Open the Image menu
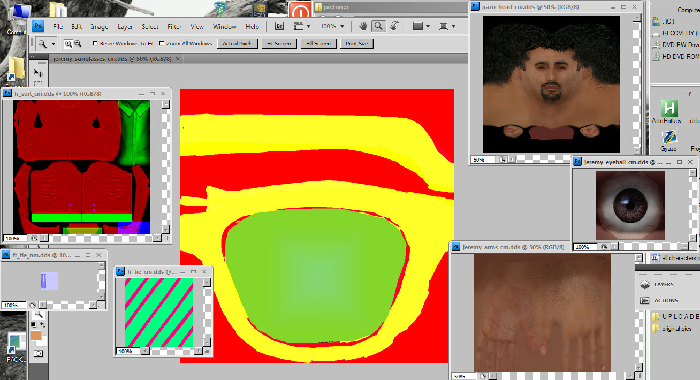This screenshot has width=700, height=380. click(99, 26)
